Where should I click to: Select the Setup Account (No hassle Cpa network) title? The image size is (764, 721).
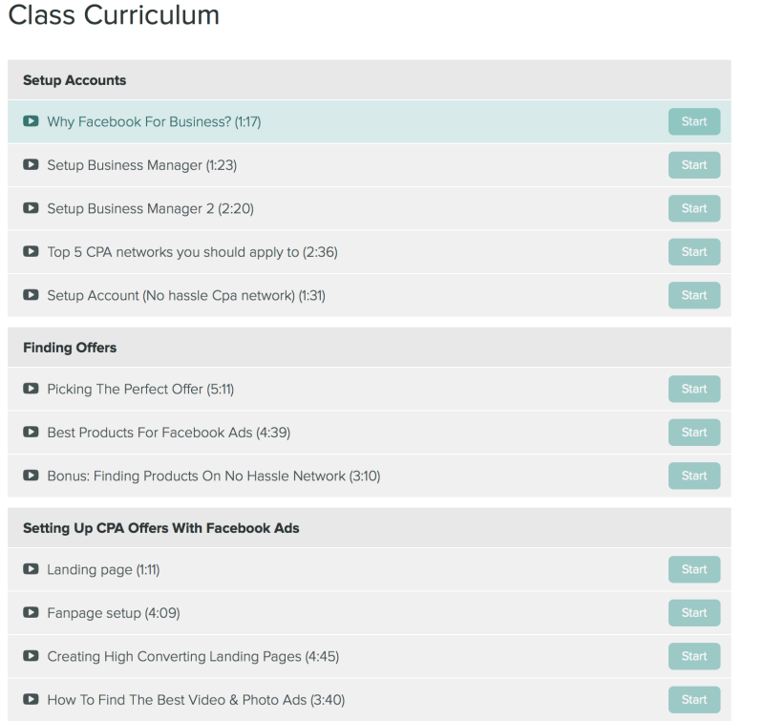pos(186,295)
